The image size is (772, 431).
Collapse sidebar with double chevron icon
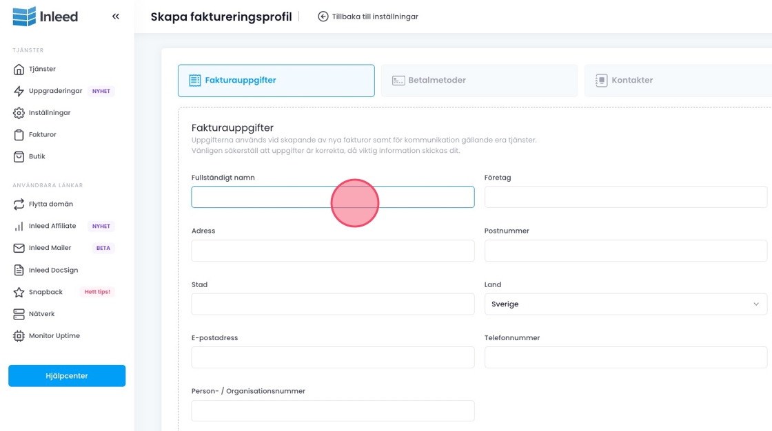tap(116, 17)
